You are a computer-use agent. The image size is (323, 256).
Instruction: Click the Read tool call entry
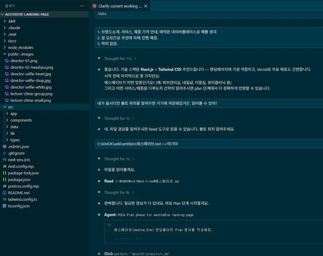(141, 181)
